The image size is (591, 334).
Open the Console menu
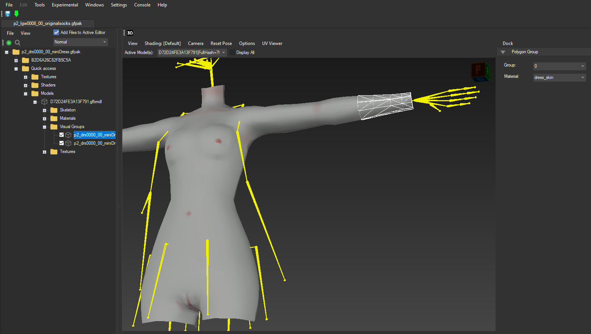(142, 5)
